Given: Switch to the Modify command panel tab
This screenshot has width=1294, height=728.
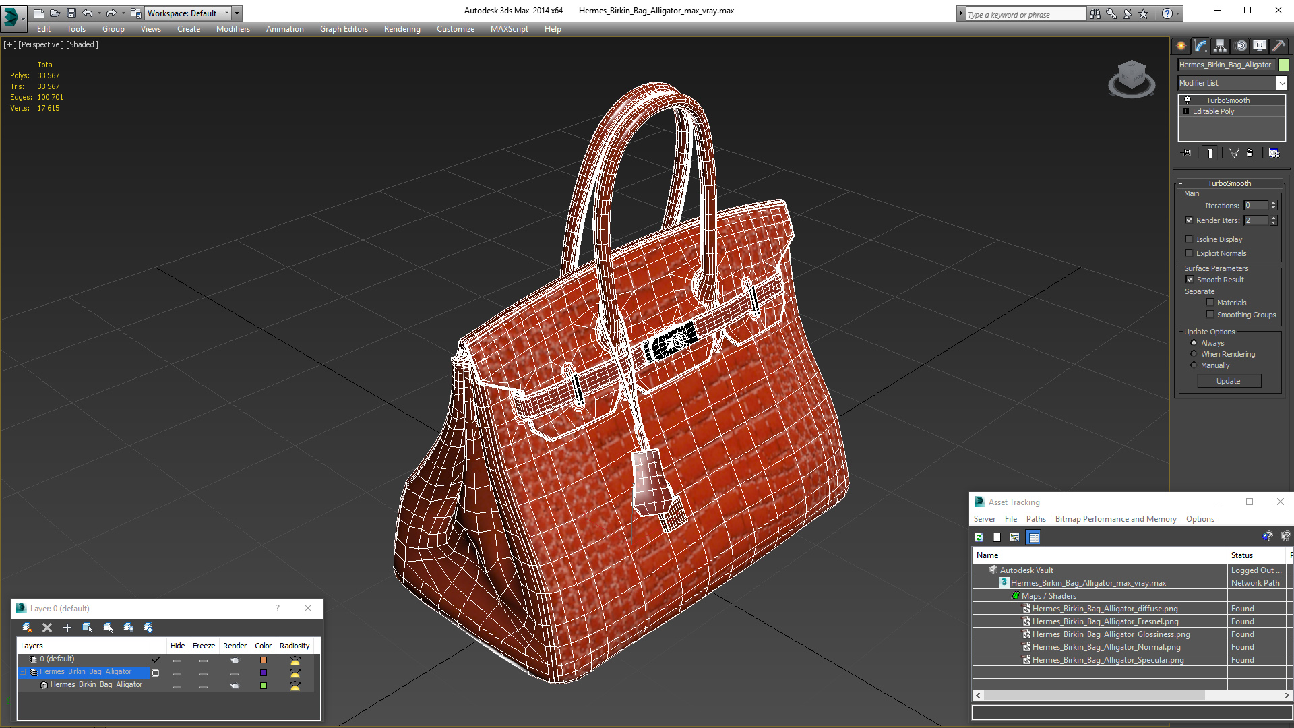Looking at the screenshot, I should (x=1201, y=46).
